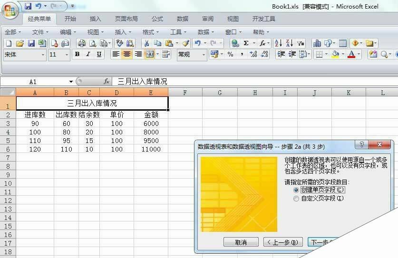This screenshot has height=258, width=398.
Task: Apply Bold formatting with the B icon
Action: click(x=77, y=55)
